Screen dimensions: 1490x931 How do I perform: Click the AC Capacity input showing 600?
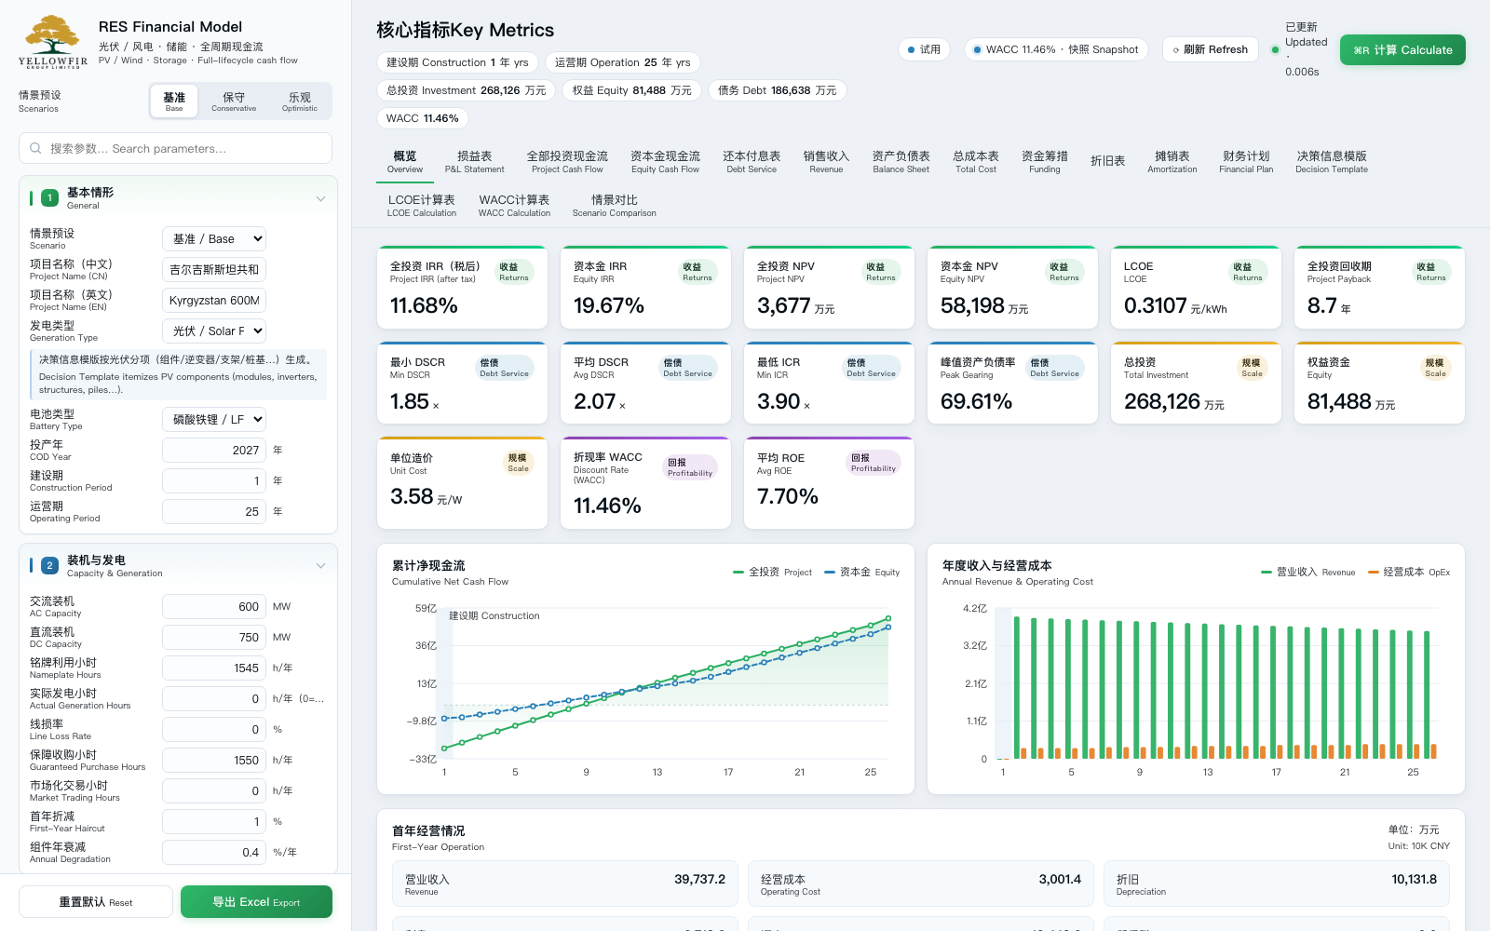coord(214,607)
